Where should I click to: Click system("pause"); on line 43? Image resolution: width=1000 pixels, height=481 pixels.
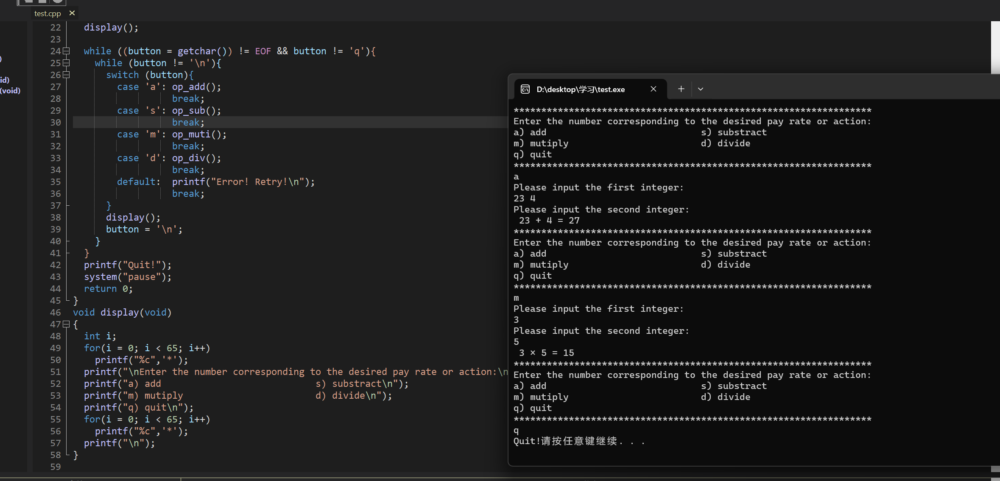pyautogui.click(x=128, y=277)
